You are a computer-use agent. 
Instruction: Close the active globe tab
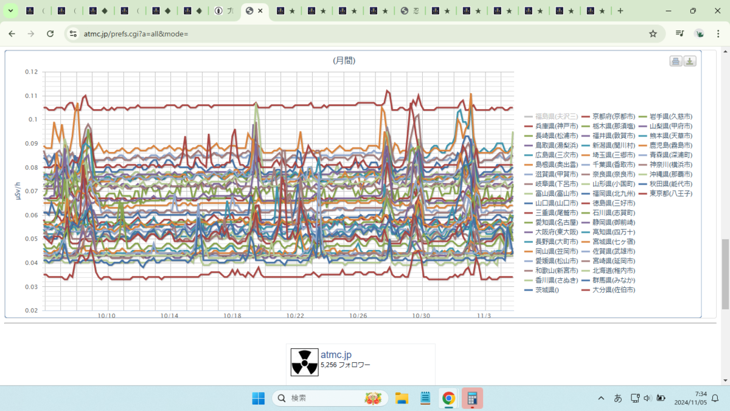pos(261,11)
